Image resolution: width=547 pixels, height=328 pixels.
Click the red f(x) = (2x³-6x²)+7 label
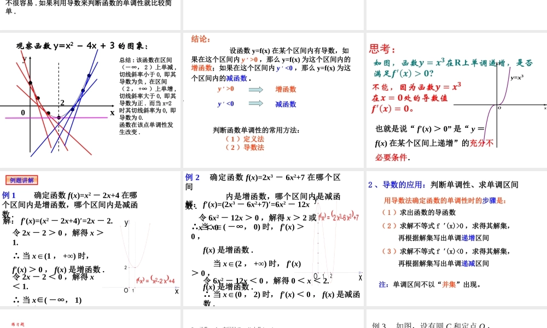tap(339, 216)
